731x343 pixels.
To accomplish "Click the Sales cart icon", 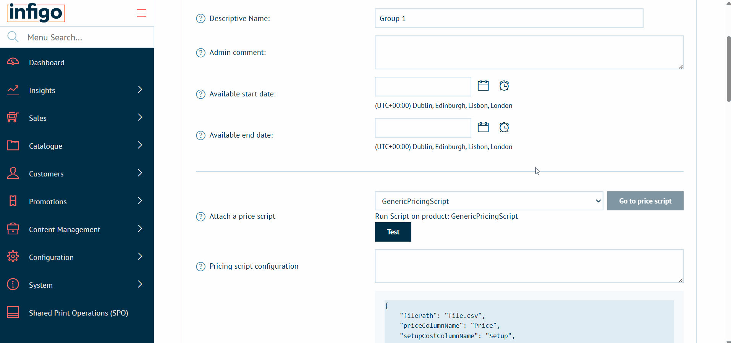I will (13, 117).
